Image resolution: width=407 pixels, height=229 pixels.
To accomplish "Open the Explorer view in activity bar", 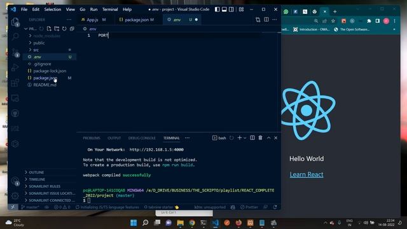I will pos(15,22).
